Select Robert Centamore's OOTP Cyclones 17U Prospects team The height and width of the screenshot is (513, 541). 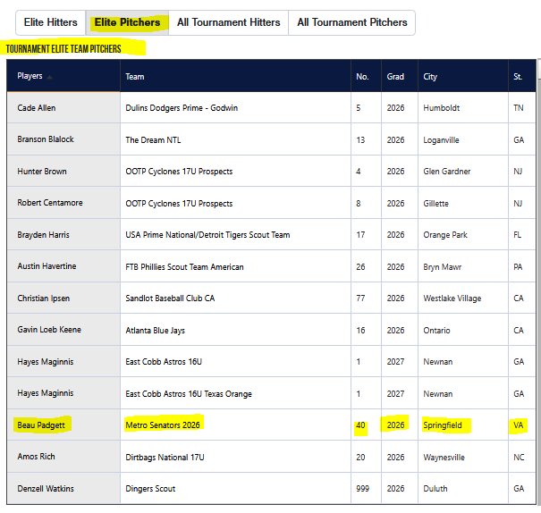179,204
